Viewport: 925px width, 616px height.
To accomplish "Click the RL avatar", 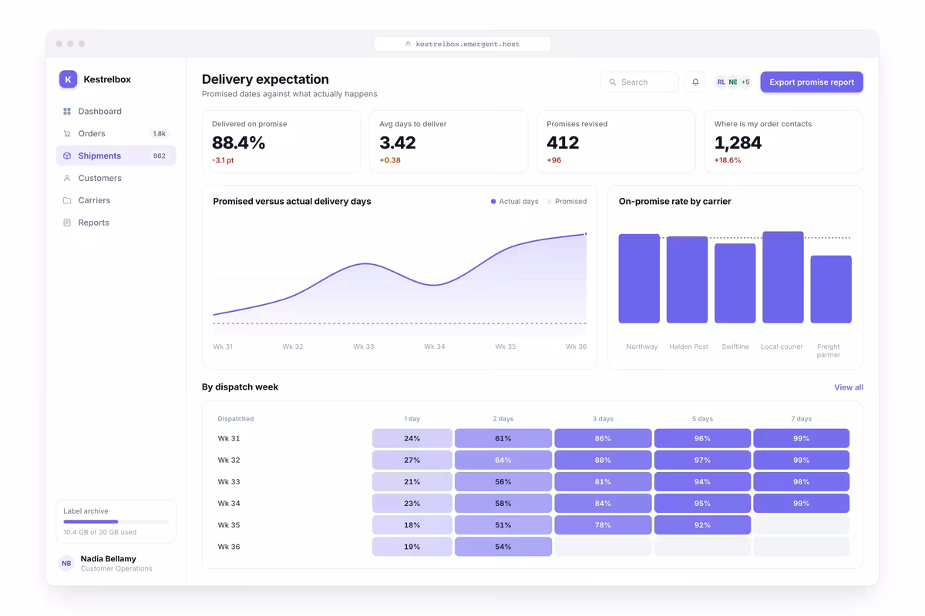I will (721, 82).
